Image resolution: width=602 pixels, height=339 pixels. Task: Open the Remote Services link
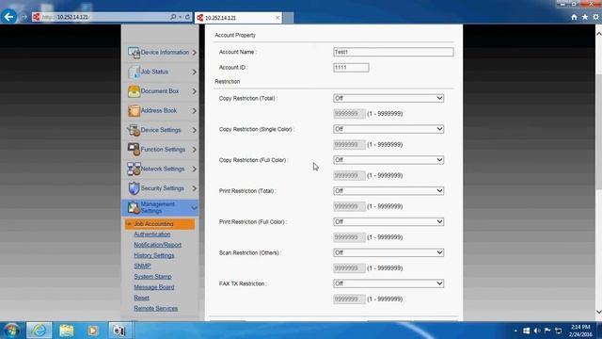[x=156, y=308]
